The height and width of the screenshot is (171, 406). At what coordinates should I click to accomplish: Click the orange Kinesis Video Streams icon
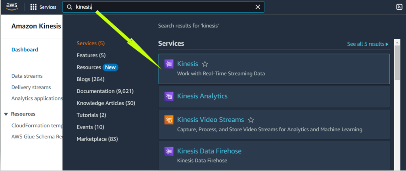(169, 120)
